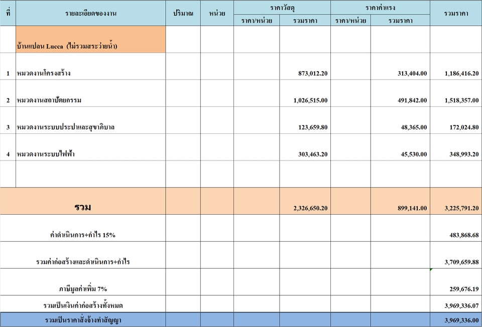Select the row total 172,024.80
The height and width of the screenshot is (327, 482).
(464, 127)
